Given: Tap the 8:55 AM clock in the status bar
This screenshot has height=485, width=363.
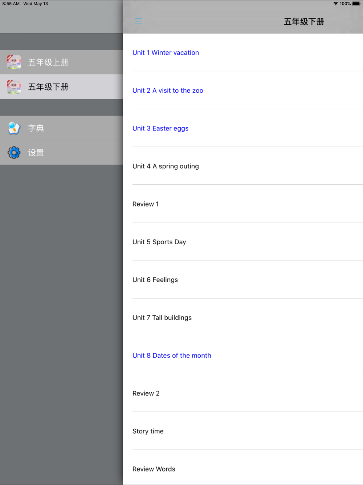Looking at the screenshot, I should (x=11, y=4).
